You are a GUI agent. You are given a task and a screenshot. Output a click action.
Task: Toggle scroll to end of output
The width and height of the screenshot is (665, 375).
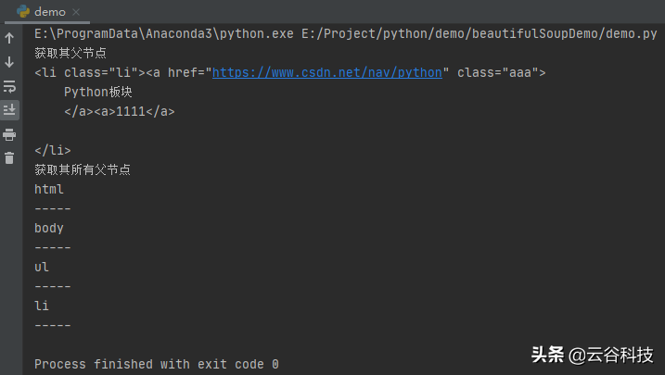coord(9,110)
